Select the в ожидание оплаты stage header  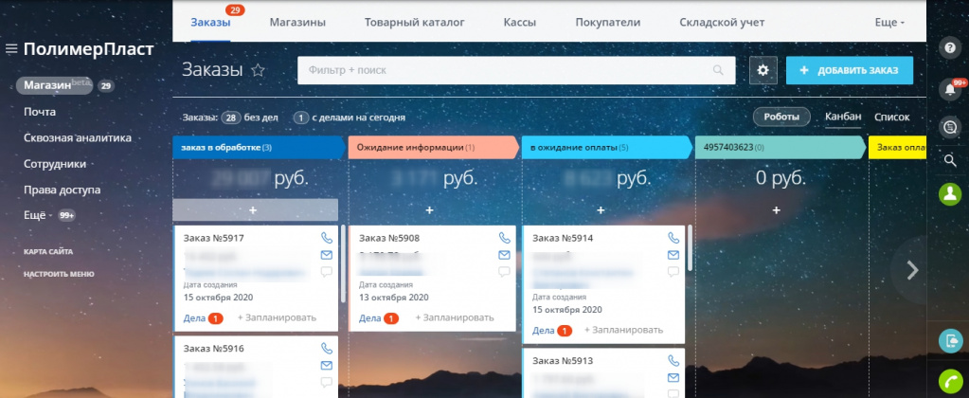[x=607, y=148]
